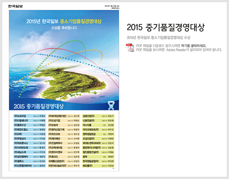This screenshot has width=229, height=179.
Task: Click the '(주)한미이엔씨' entry
Action: pos(64,152)
